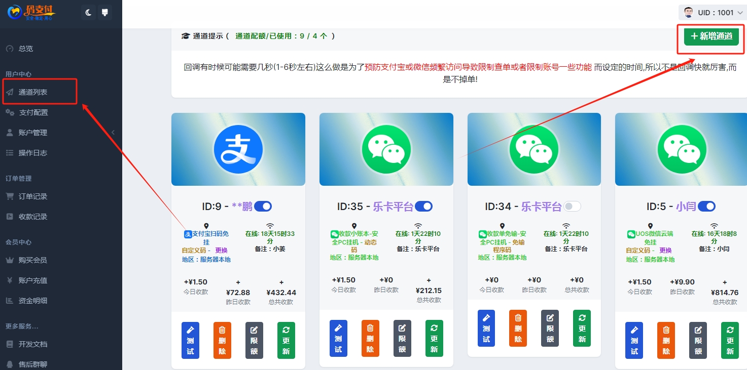Click 删除 button on ID:5 card
This screenshot has height=370, width=747.
coord(666,340)
